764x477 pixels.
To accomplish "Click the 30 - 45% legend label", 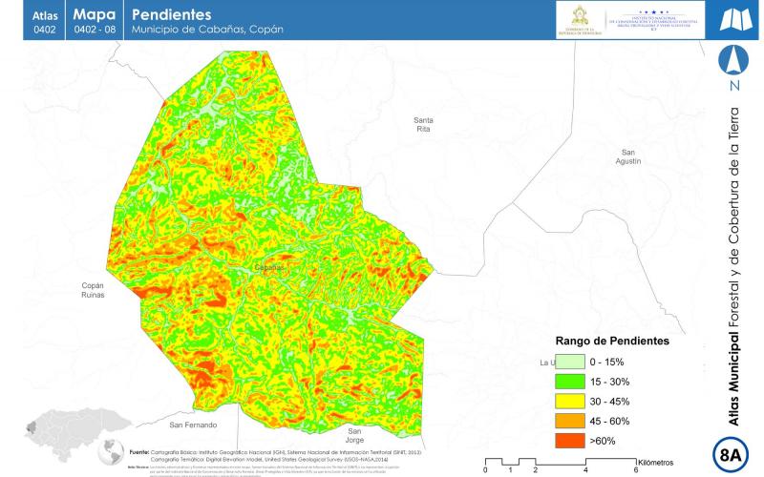I will (609, 402).
